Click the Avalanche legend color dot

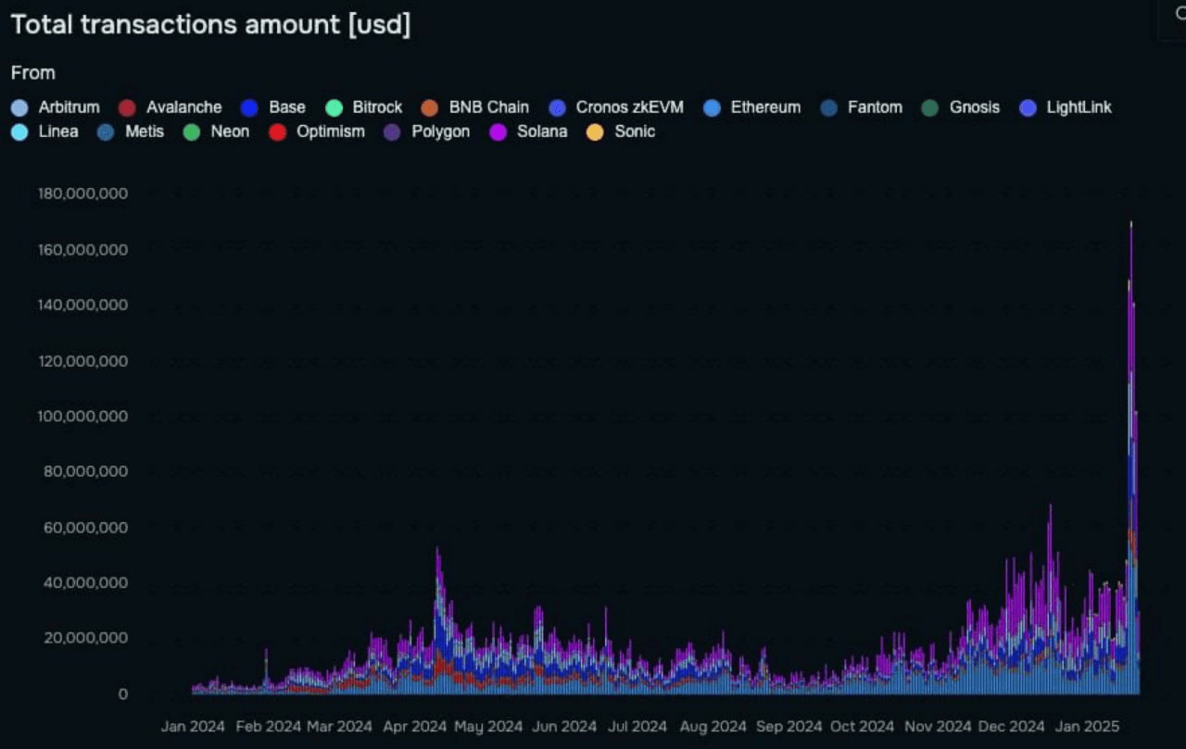click(x=128, y=107)
